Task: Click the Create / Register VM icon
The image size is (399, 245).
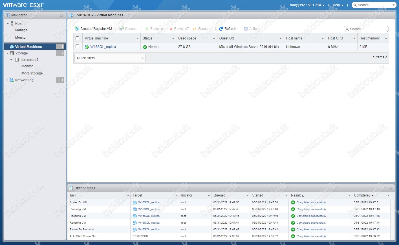Action: (77, 29)
